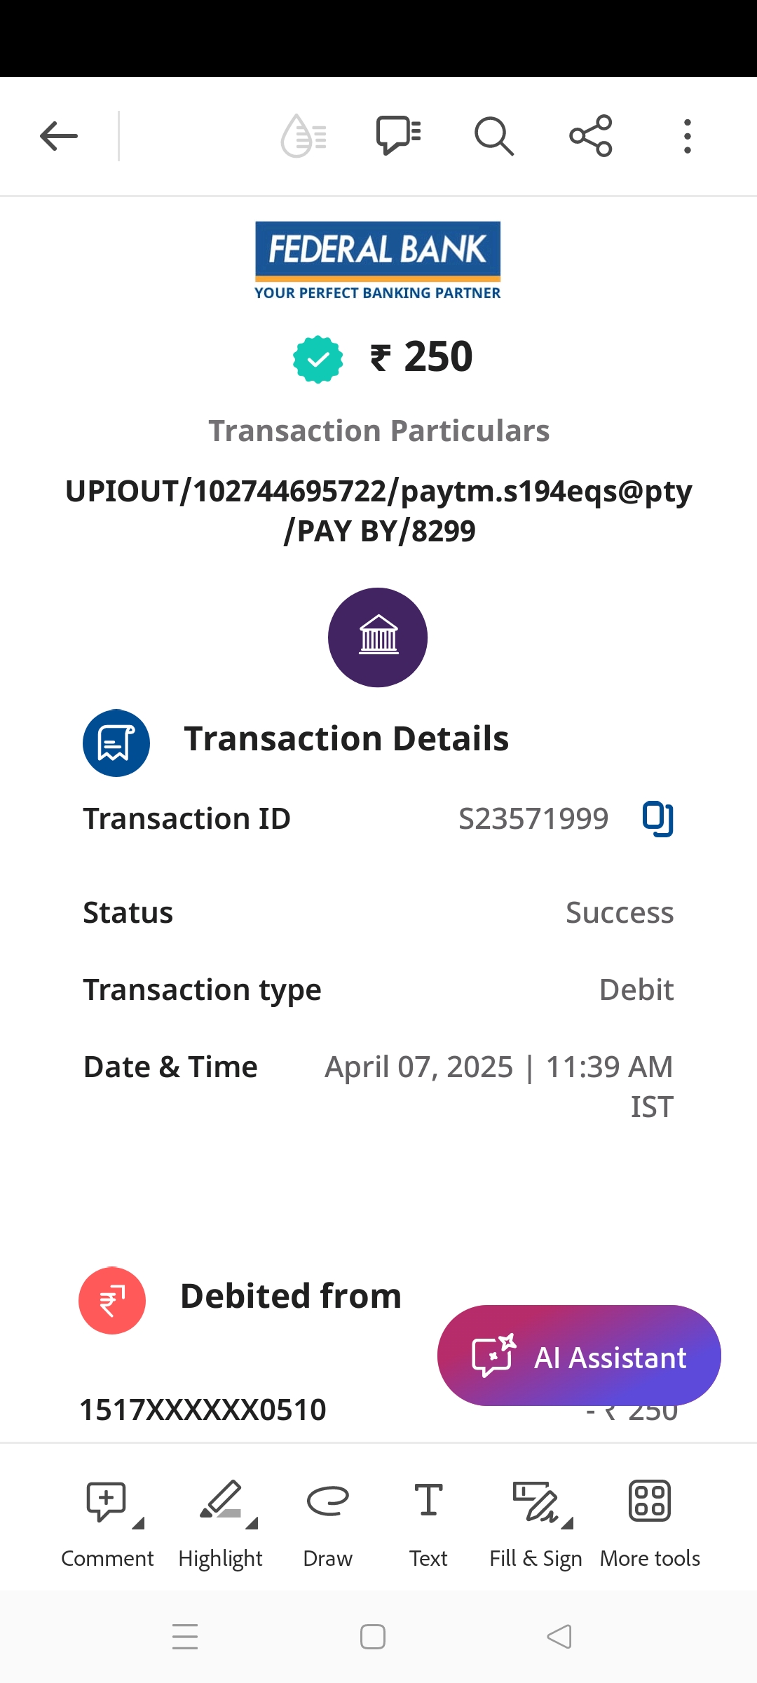Open More tools grid
Image resolution: width=757 pixels, height=1683 pixels.
click(x=650, y=1502)
